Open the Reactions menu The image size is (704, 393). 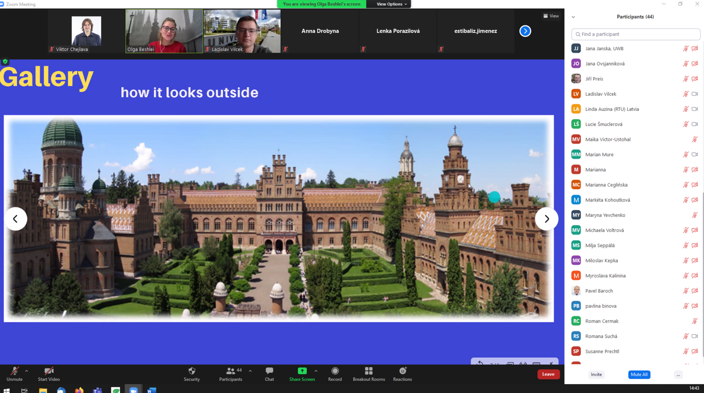[x=402, y=371]
